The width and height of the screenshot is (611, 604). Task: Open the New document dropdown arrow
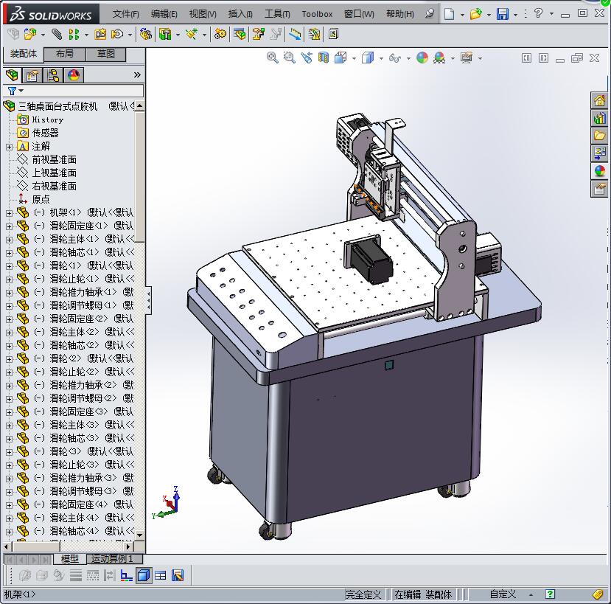click(x=462, y=15)
